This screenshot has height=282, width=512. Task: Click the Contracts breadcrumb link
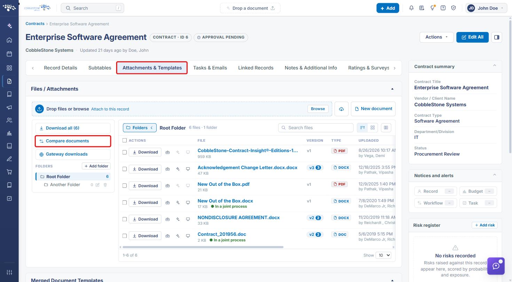click(35, 24)
